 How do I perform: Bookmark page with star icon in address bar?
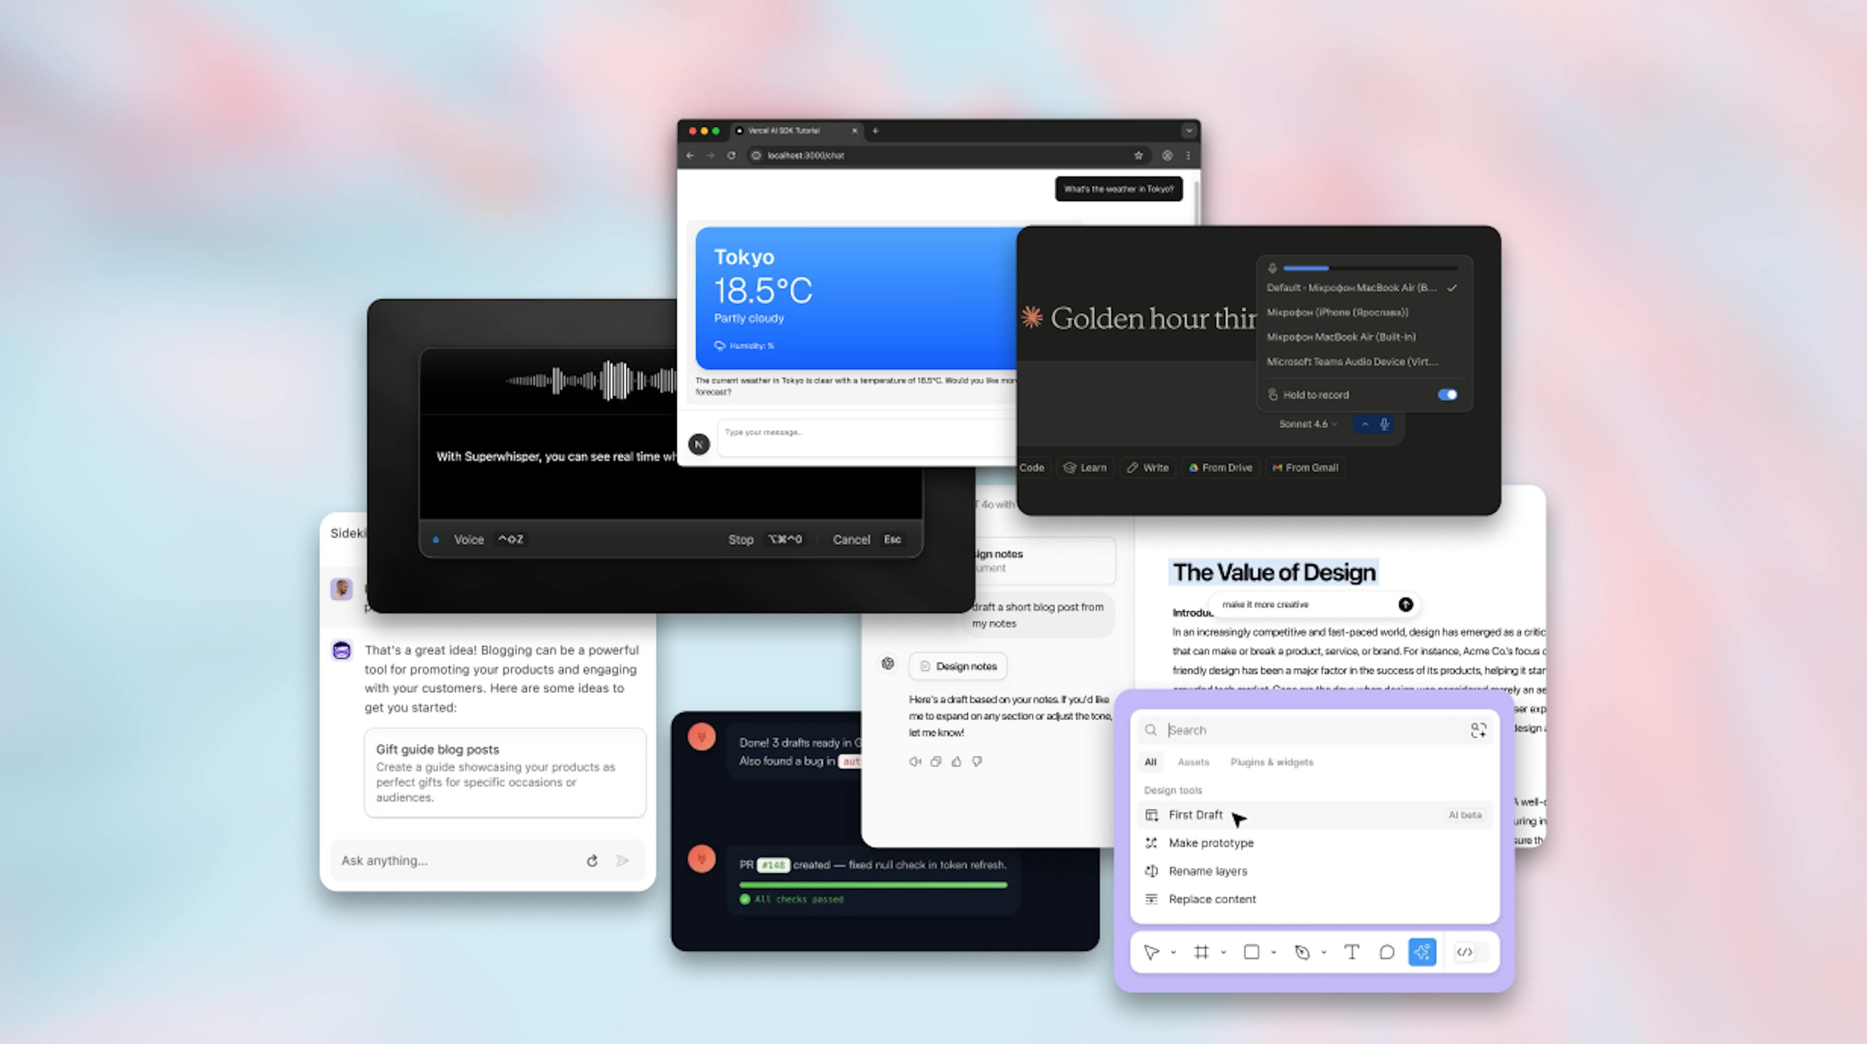[1138, 156]
